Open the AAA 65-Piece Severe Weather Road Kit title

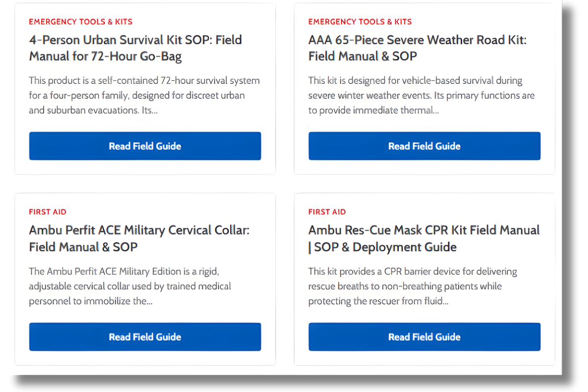tap(417, 40)
